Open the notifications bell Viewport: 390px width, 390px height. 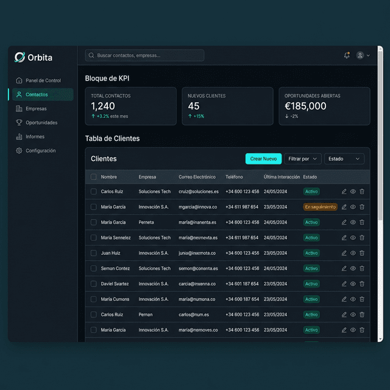[x=347, y=55]
